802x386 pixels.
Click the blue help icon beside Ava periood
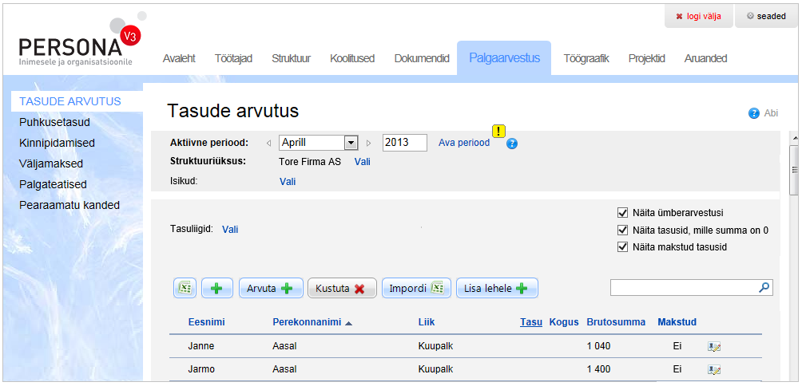point(512,144)
